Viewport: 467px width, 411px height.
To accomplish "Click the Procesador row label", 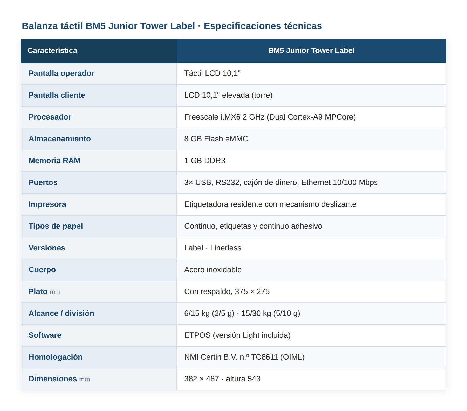I will point(50,117).
